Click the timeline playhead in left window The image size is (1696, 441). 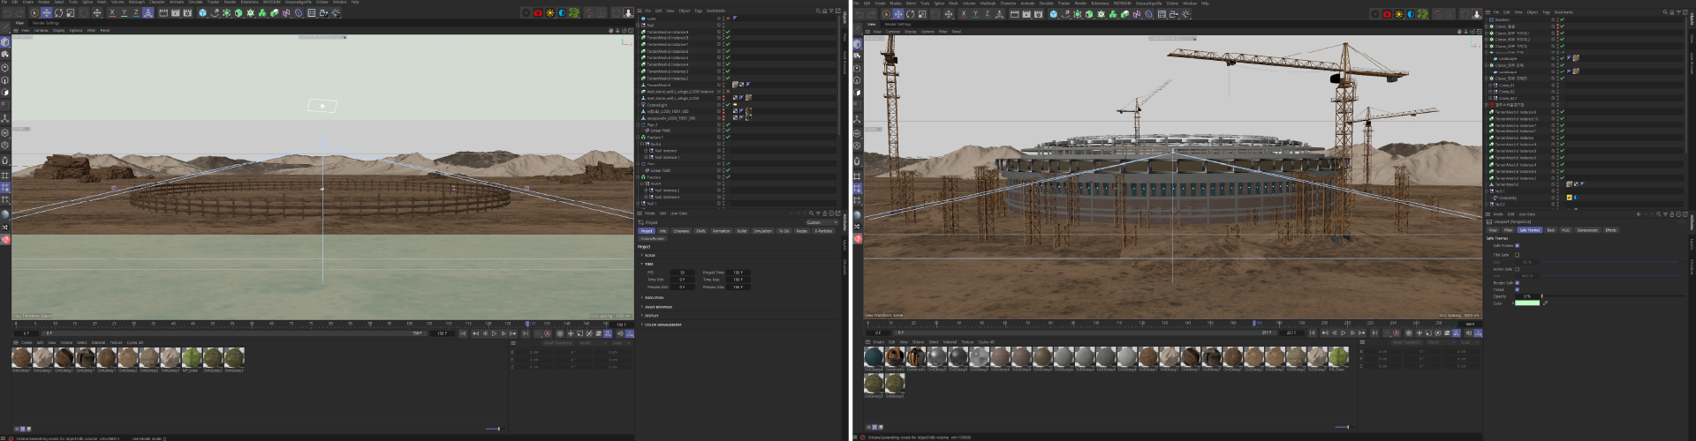click(527, 324)
